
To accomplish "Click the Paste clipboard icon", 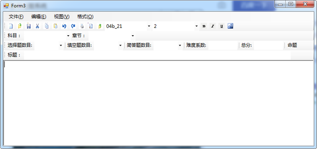I will [55, 26].
